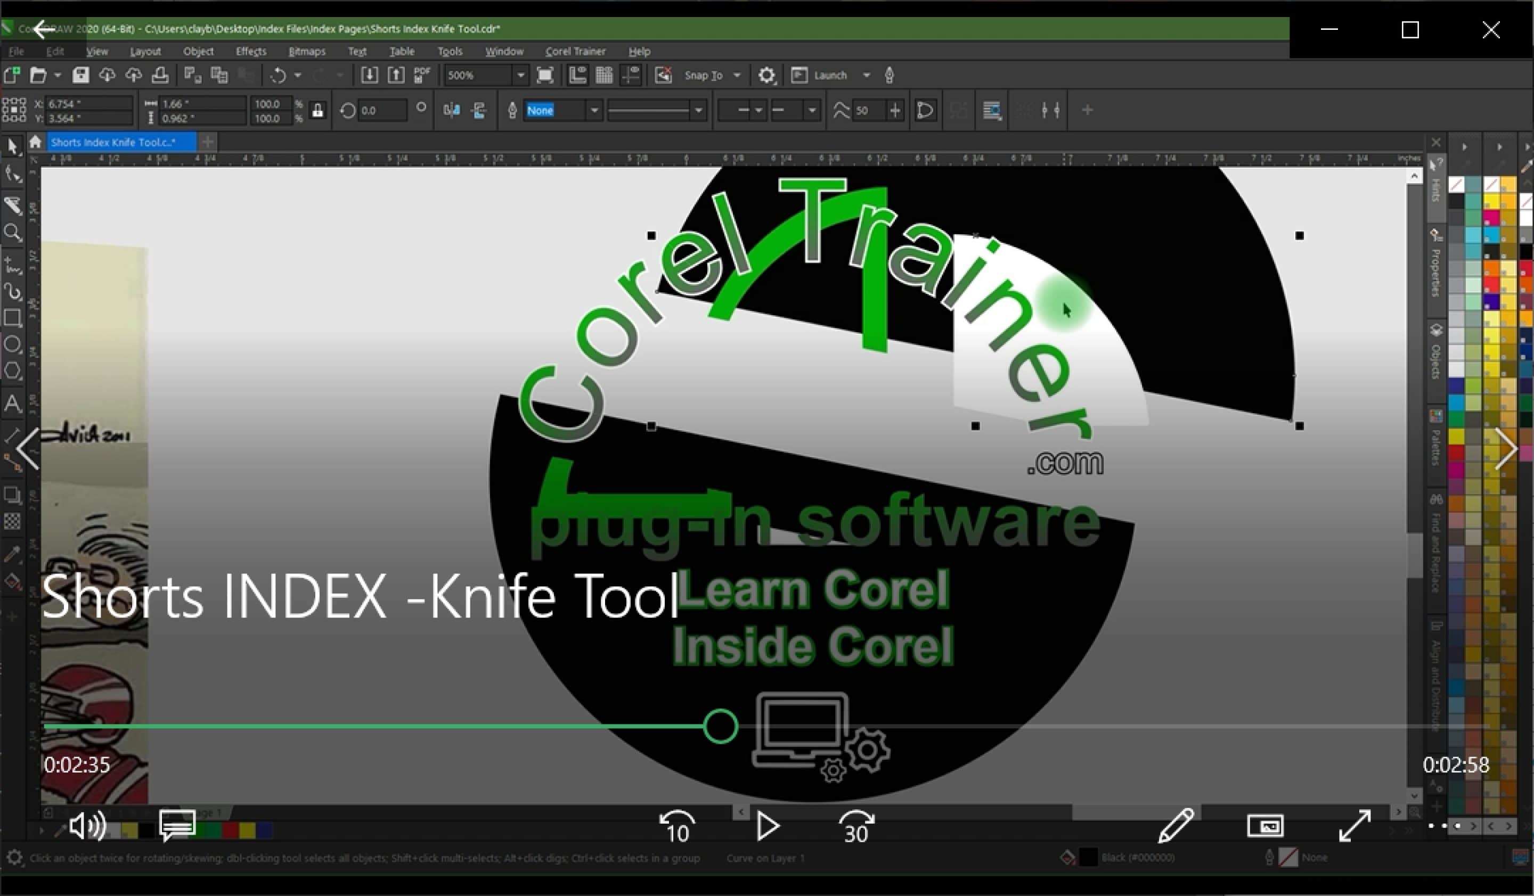The width and height of the screenshot is (1534, 896).
Task: Open Options gear icon in toolbar
Action: (766, 76)
